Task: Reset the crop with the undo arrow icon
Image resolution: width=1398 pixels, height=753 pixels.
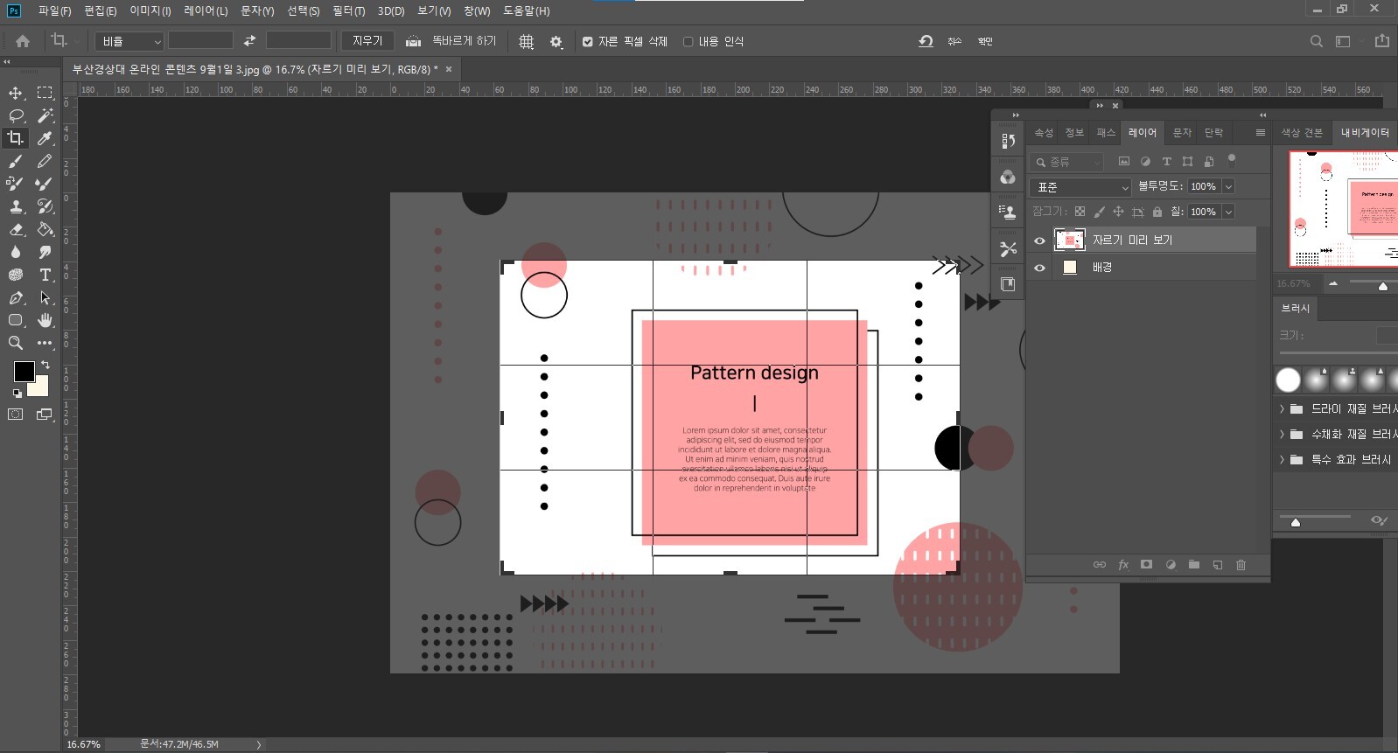Action: (926, 41)
